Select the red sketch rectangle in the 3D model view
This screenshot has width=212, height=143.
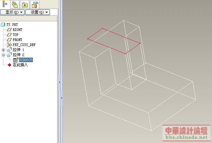pos(114,41)
